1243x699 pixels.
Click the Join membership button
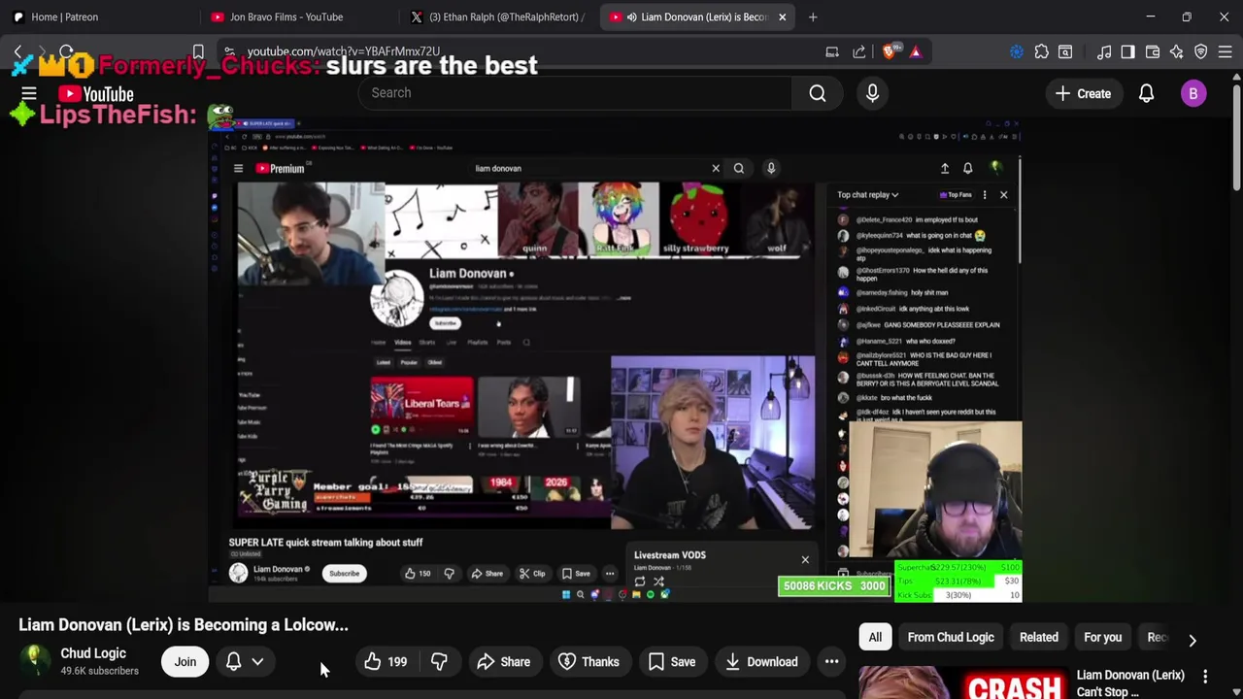[x=185, y=662]
